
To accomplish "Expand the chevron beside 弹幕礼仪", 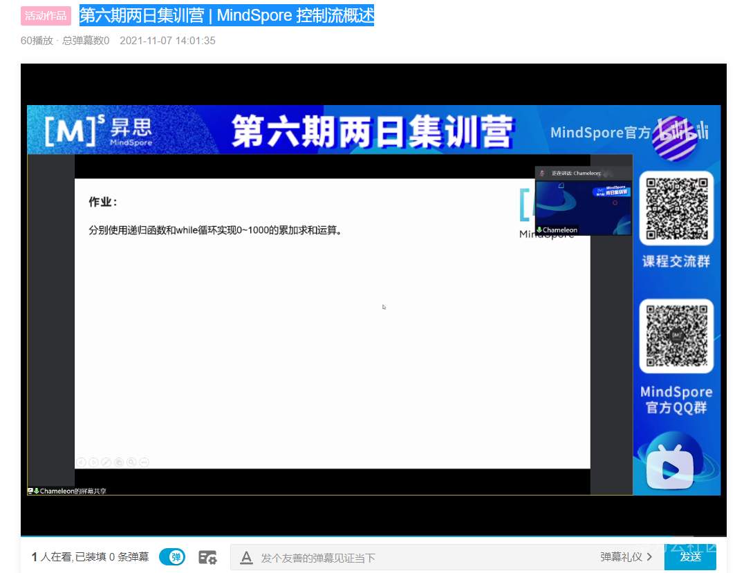I will [649, 557].
